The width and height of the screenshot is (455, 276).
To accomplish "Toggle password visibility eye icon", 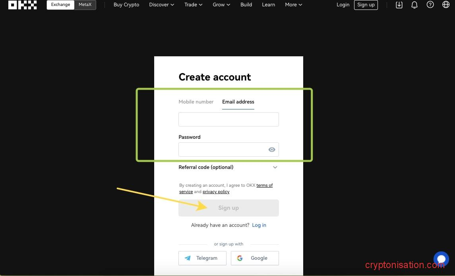I will tap(272, 149).
